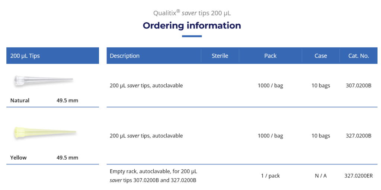Click the Yellow tip label
The image size is (381, 190).
[19, 157]
